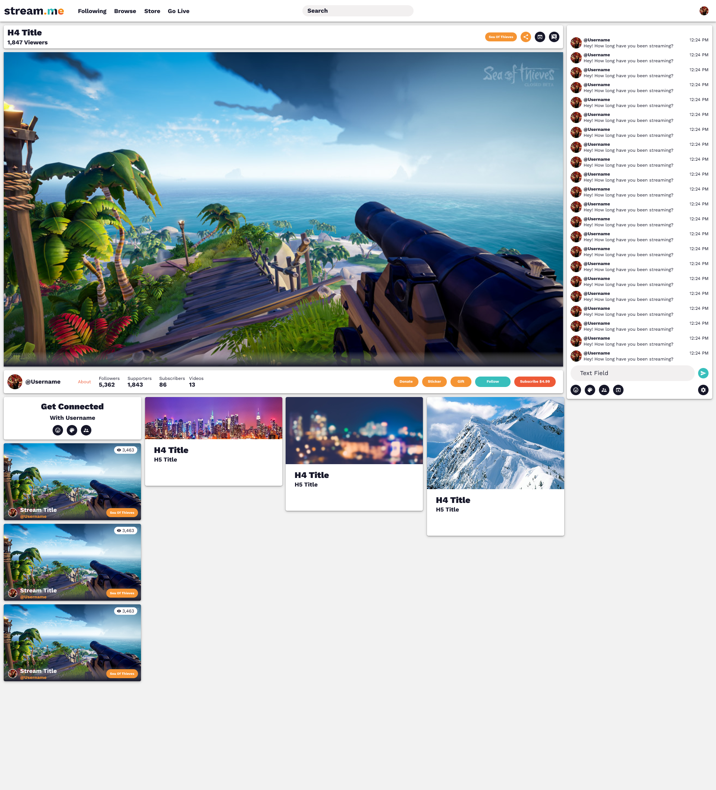716x790 pixels.
Task: Send the chat message
Action: coord(703,373)
